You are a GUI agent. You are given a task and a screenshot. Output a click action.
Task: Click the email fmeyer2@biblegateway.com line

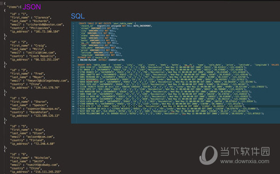tap(40, 80)
